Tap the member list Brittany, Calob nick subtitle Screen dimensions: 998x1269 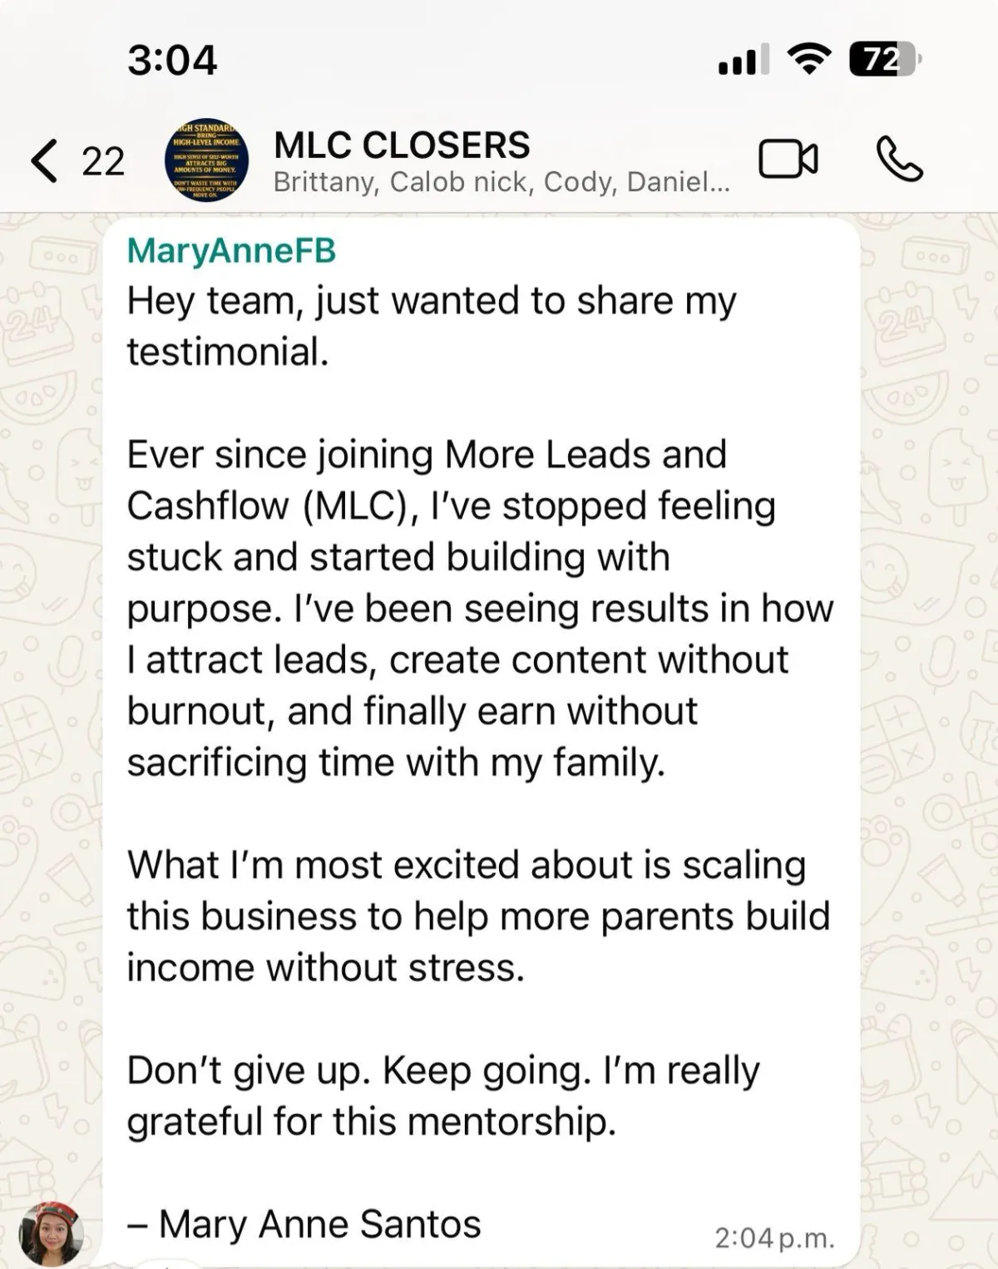pyautogui.click(x=501, y=182)
